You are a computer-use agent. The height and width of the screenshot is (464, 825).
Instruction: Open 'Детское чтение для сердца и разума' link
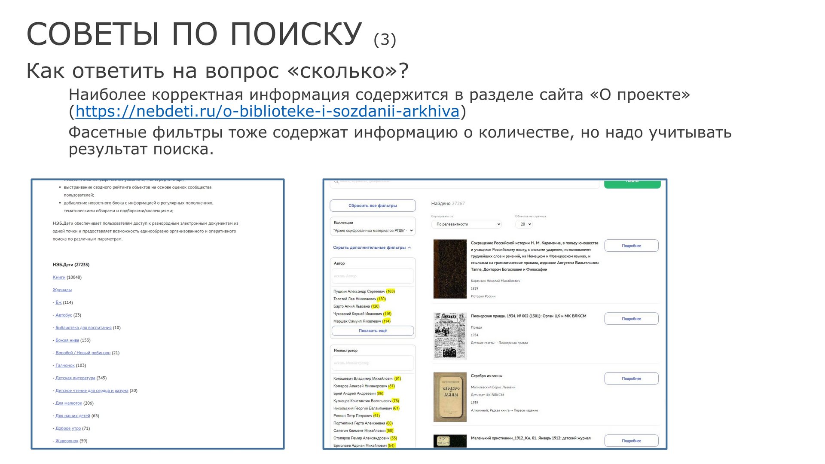click(92, 391)
